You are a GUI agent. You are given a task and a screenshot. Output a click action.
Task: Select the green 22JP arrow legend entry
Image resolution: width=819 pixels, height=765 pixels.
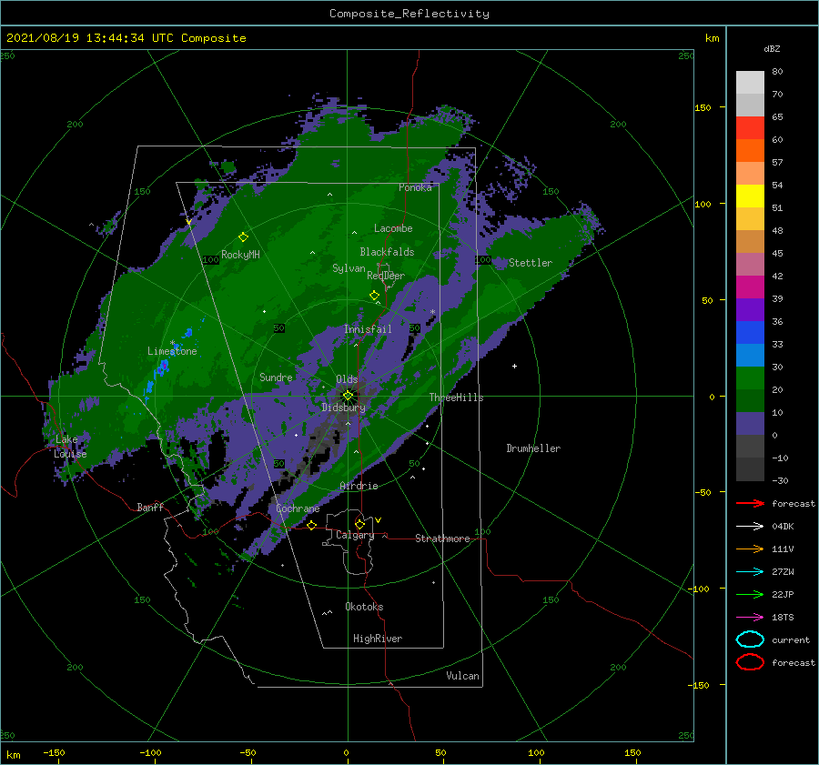click(750, 594)
